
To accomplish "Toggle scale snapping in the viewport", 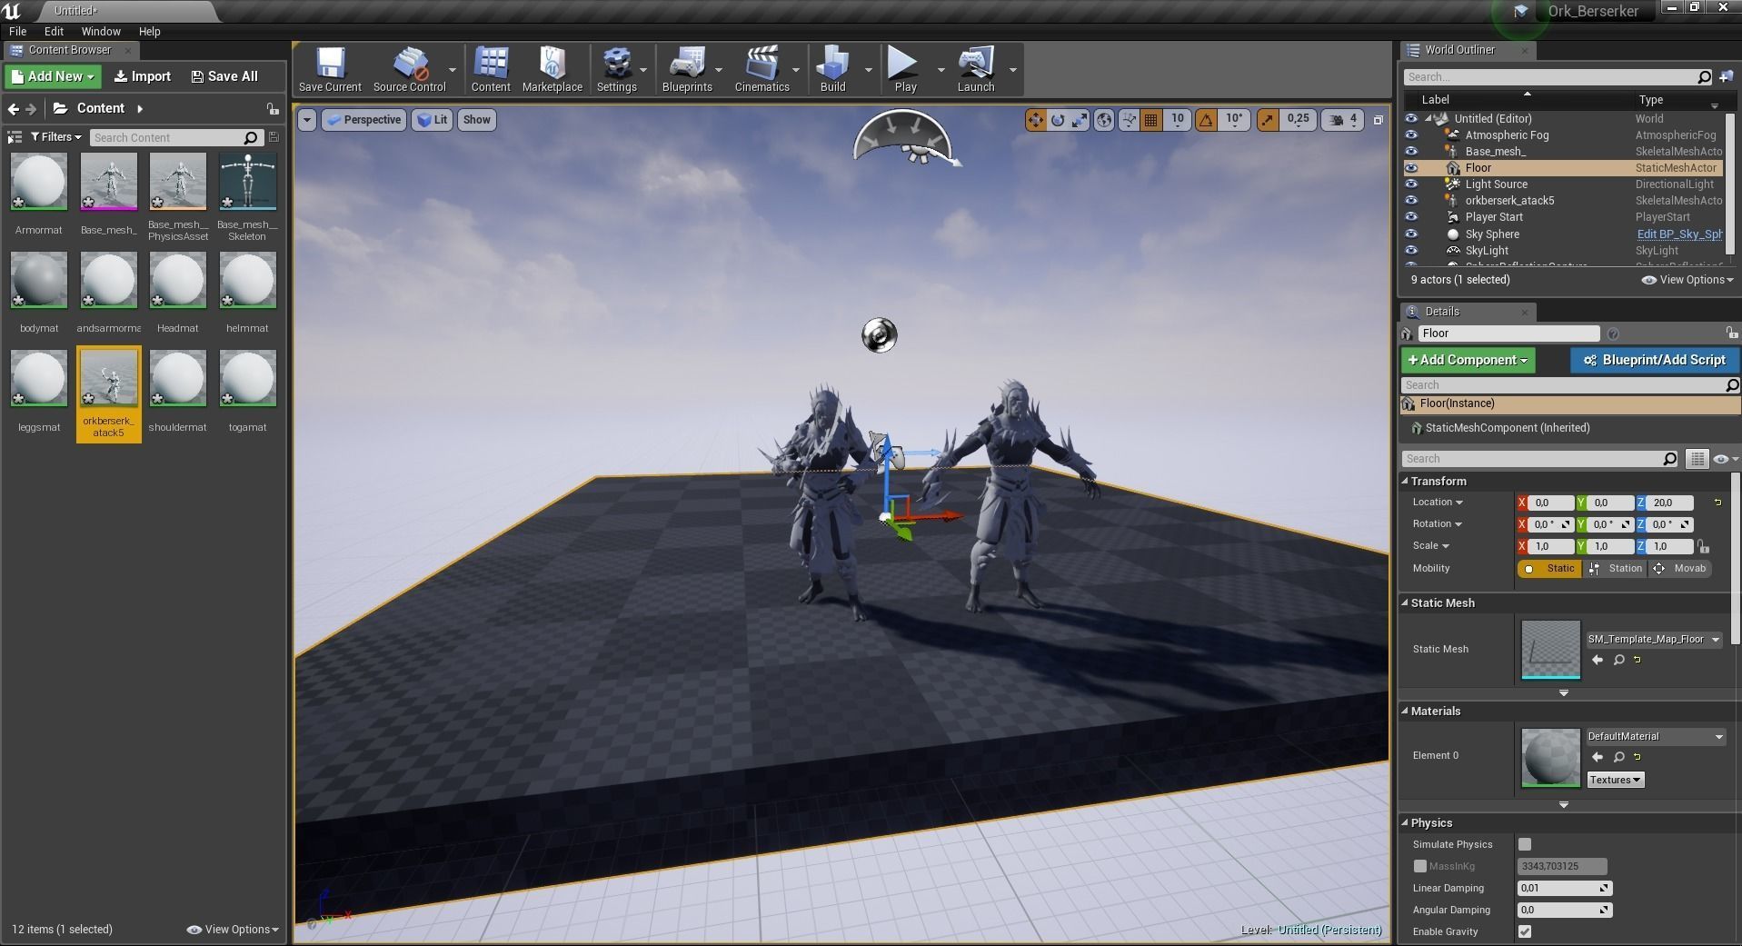I will [1268, 120].
